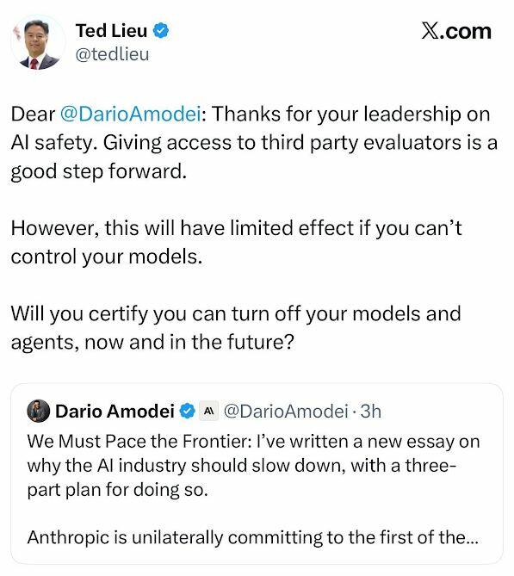Open the Ted Lieu display name
Screen dimensions: 514x576
111,30
